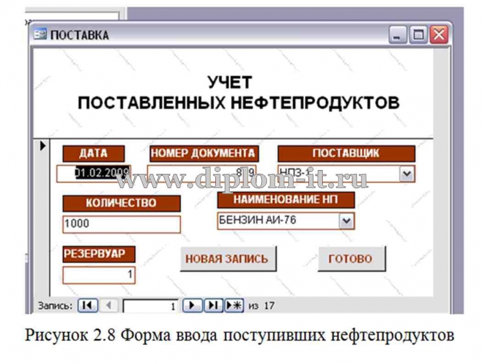This screenshot has width=485, height=364.
Task: Click the КОЛИЧЕСТВО field showing 1000
Action: click(122, 224)
